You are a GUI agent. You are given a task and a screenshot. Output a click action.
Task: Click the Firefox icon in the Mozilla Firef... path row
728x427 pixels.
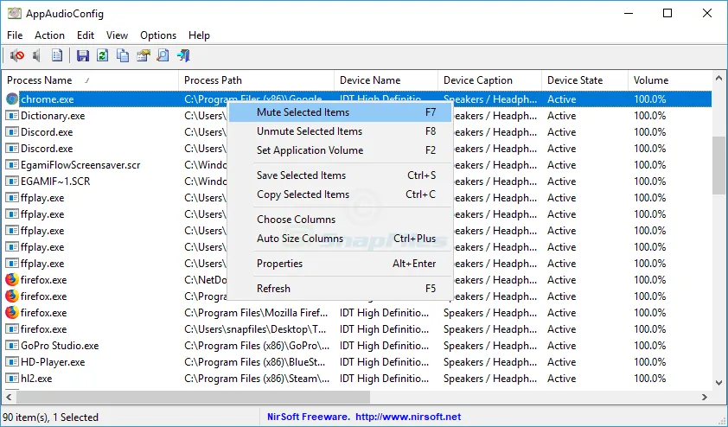point(12,312)
